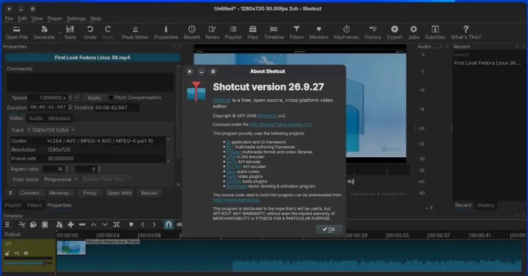The width and height of the screenshot is (528, 276).
Task: Click the Undo toolbar icon
Action: point(90,29)
